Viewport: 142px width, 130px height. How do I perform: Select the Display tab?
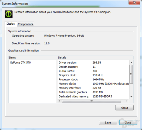11,24
